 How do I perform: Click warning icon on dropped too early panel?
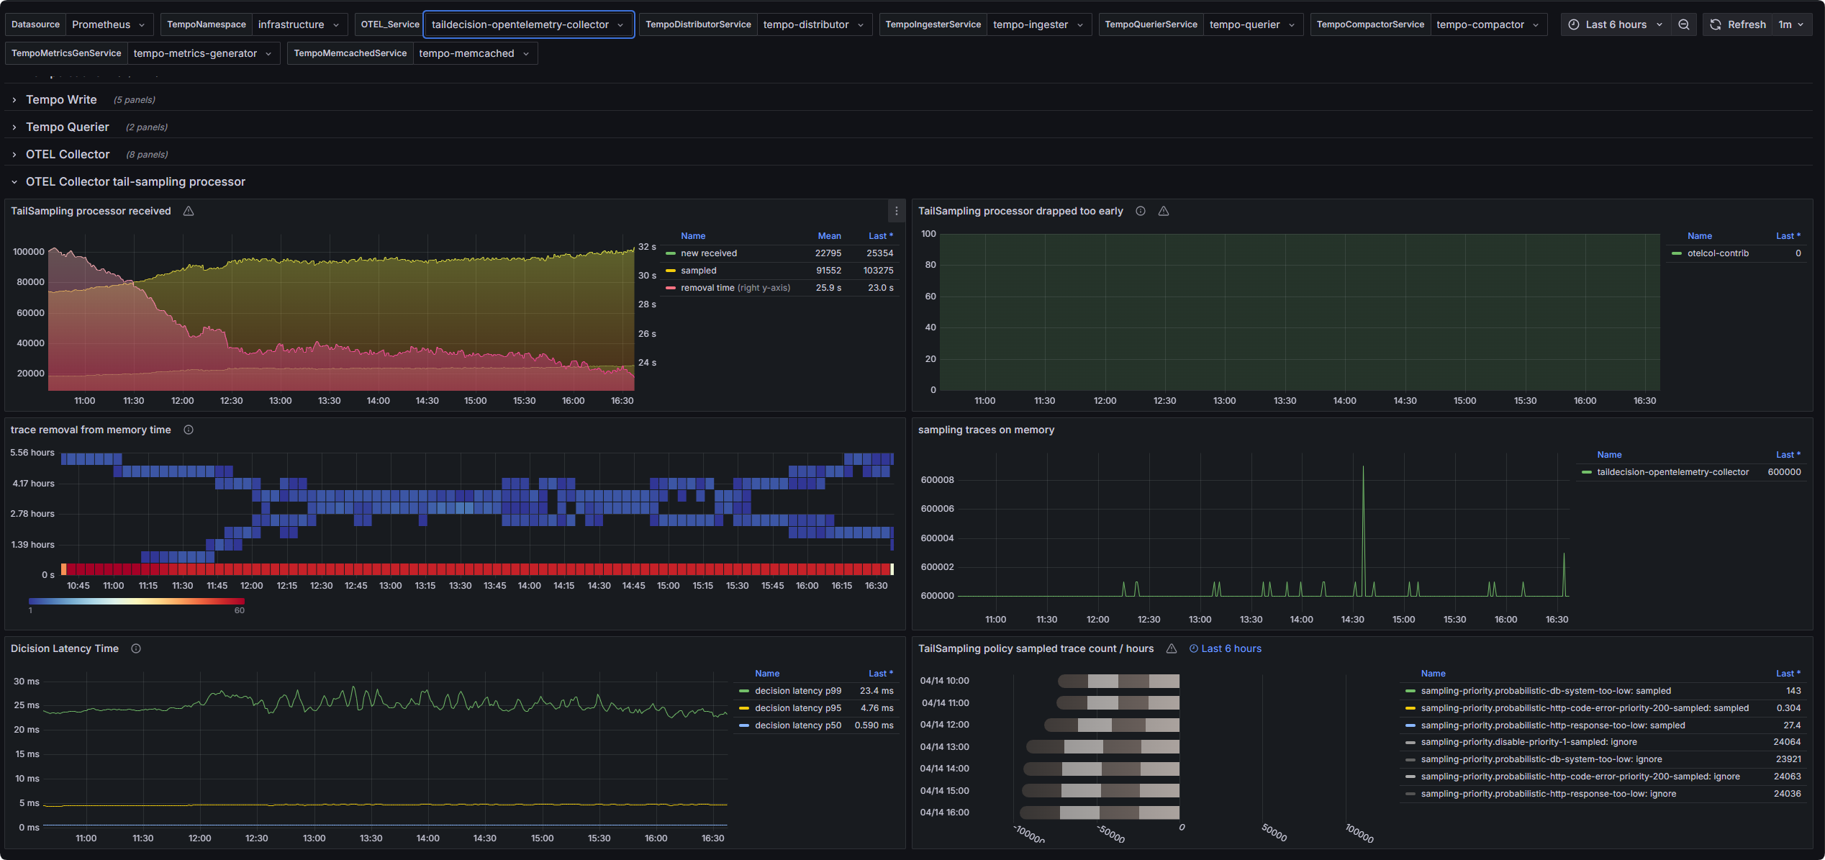point(1164,211)
